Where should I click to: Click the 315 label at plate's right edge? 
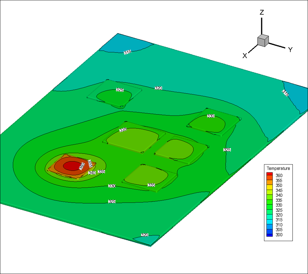coord(285,93)
